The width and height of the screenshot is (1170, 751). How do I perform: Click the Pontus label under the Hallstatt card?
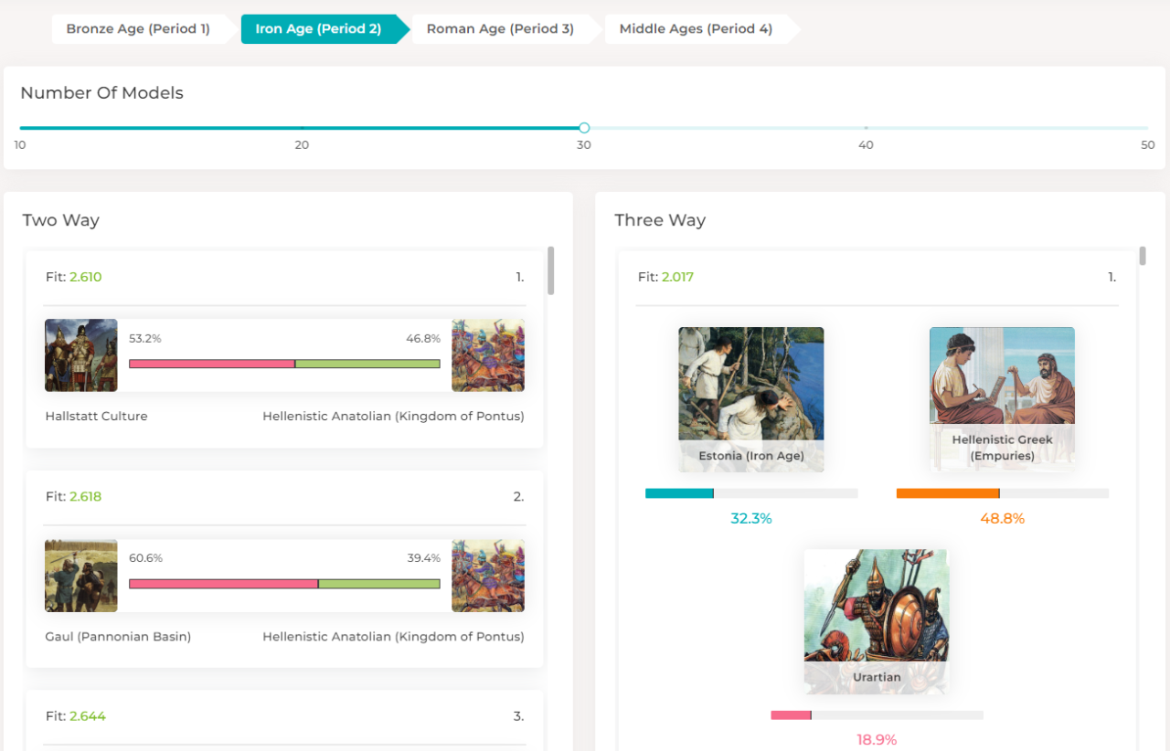pyautogui.click(x=394, y=417)
